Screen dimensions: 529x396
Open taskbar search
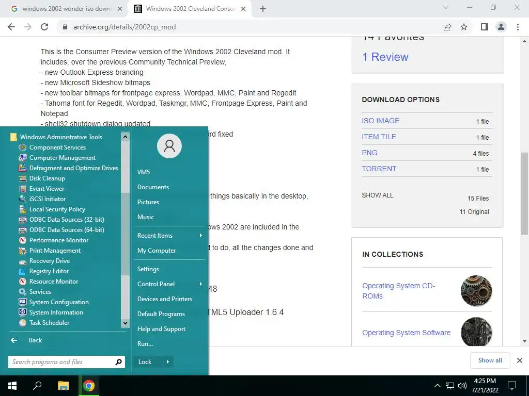pyautogui.click(x=37, y=386)
